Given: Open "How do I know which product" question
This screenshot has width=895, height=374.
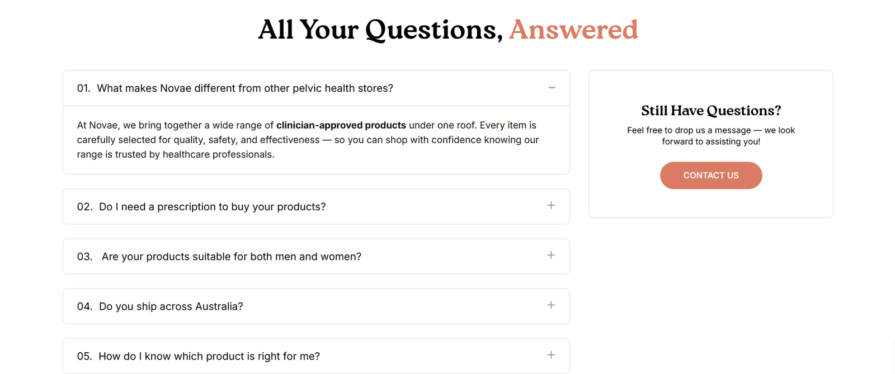Looking at the screenshot, I should 209,356.
